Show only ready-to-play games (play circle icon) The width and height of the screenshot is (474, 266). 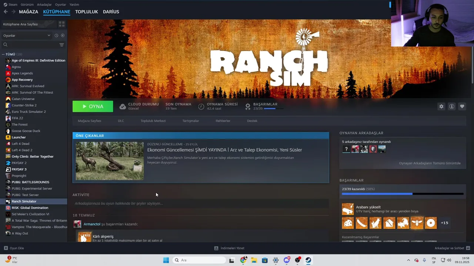coord(63,35)
